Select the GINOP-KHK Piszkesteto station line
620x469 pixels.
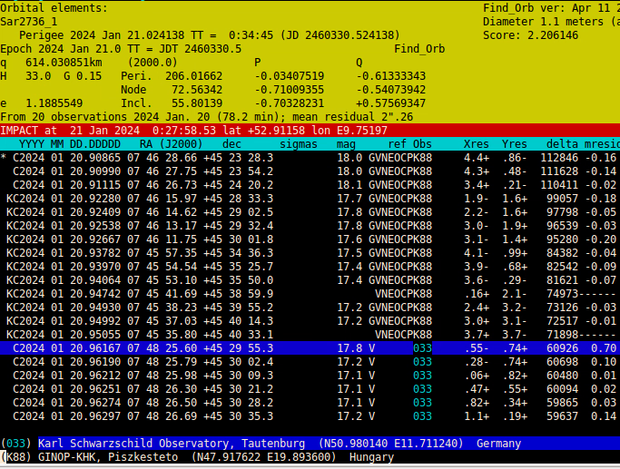[200, 457]
